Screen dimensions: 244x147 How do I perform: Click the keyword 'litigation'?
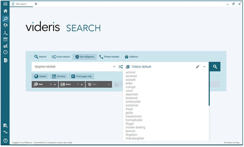click(131, 135)
